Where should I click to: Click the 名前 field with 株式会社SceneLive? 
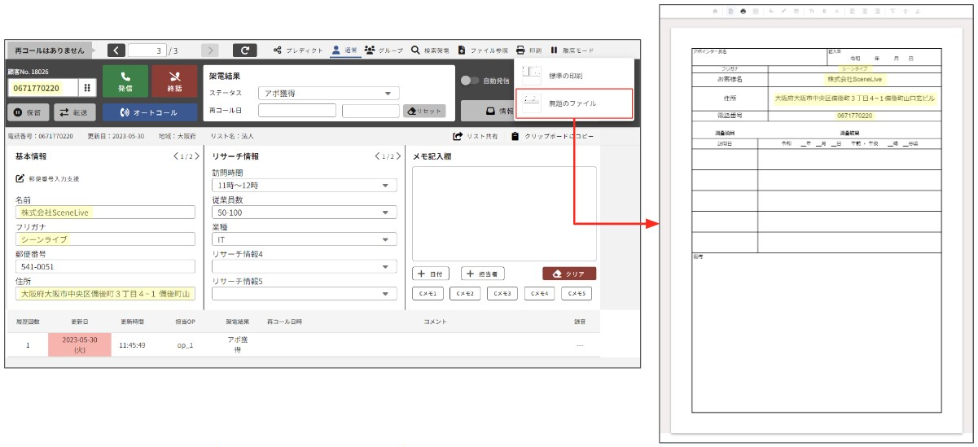pyautogui.click(x=105, y=213)
